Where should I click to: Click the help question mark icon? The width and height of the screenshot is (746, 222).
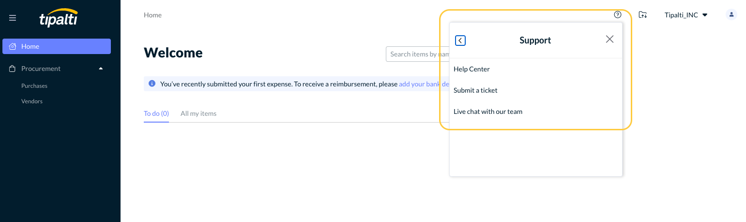pyautogui.click(x=617, y=14)
